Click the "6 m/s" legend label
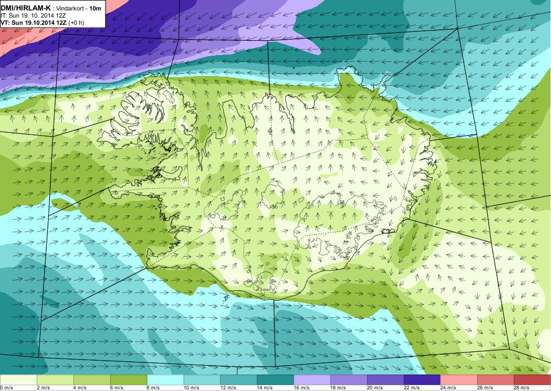This screenshot has height=391, width=551. tap(117, 388)
